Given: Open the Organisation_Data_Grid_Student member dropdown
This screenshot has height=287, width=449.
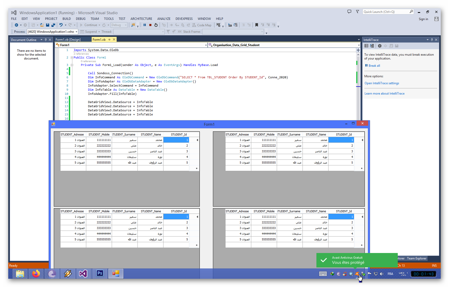Looking at the screenshot, I should [x=359, y=45].
